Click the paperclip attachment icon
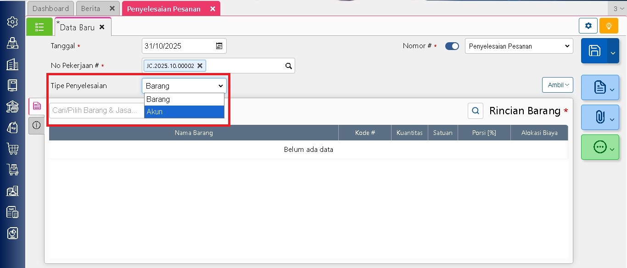This screenshot has height=268, width=627. pyautogui.click(x=599, y=117)
